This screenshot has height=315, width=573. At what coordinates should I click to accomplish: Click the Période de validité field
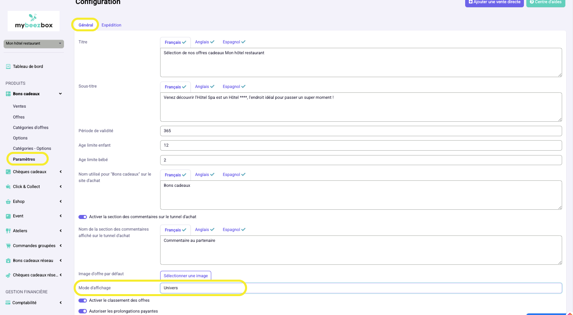coord(361,131)
